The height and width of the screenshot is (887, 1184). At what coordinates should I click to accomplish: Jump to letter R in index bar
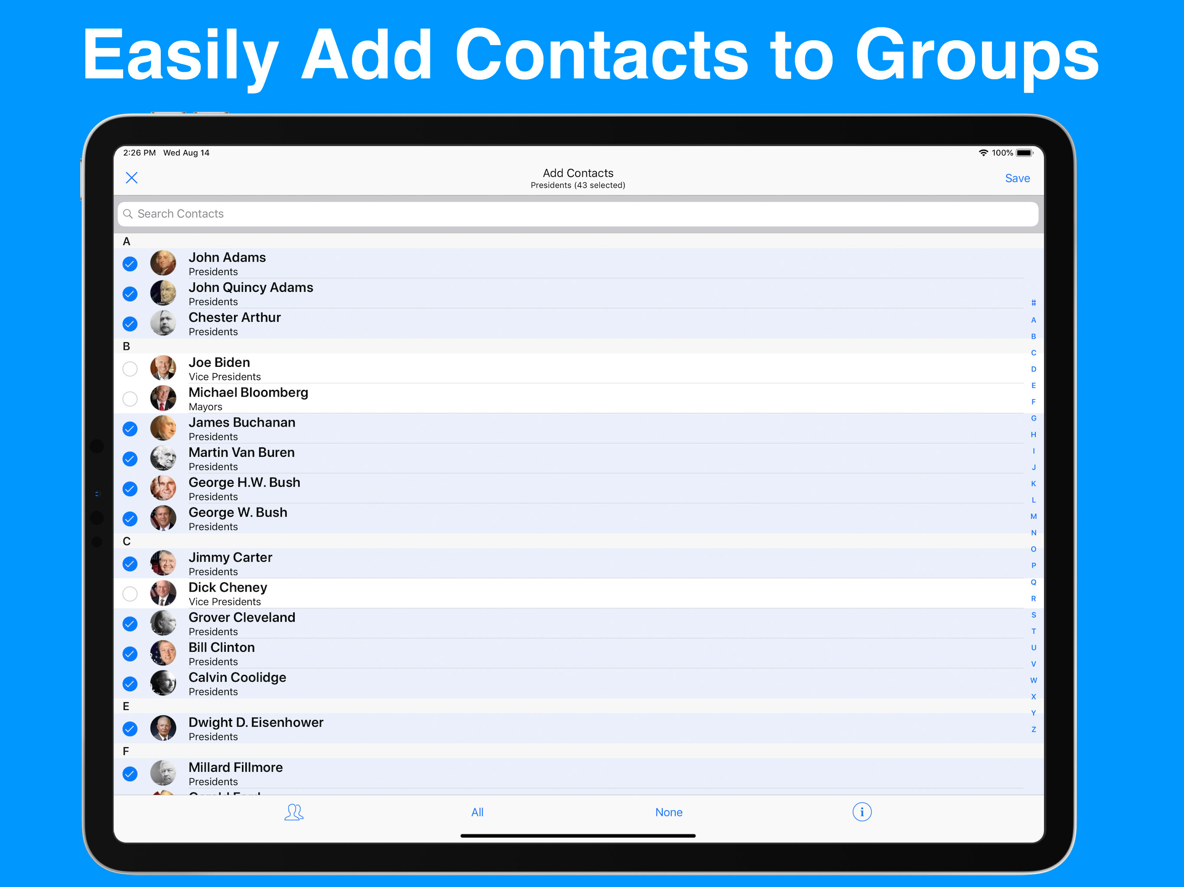[1034, 599]
